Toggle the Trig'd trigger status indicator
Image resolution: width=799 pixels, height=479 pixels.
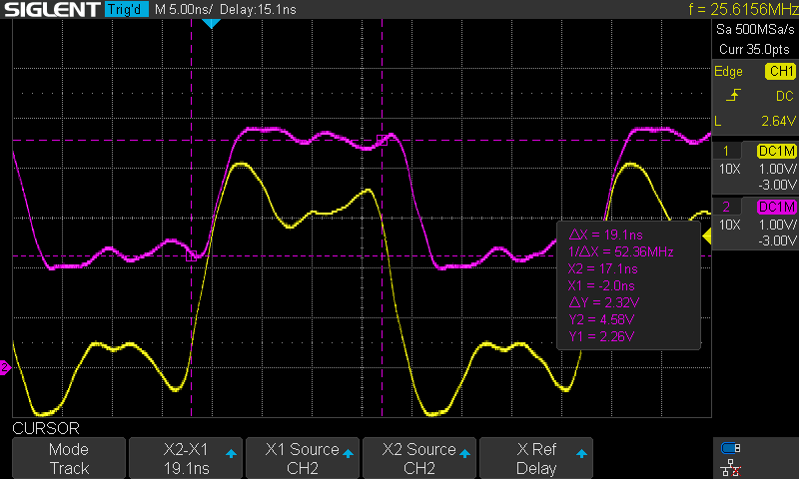[x=126, y=10]
